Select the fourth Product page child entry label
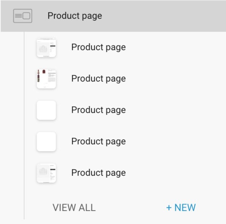Image resolution: width=226 pixels, height=224 pixels. tap(99, 142)
